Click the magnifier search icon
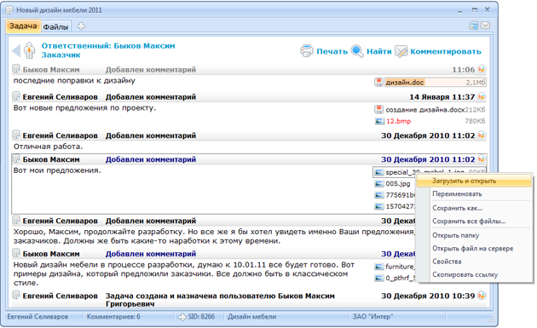Image resolution: width=537 pixels, height=328 pixels. (x=357, y=51)
